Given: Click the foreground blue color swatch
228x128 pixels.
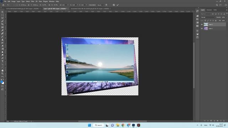Looking at the screenshot, I should coord(1,82).
